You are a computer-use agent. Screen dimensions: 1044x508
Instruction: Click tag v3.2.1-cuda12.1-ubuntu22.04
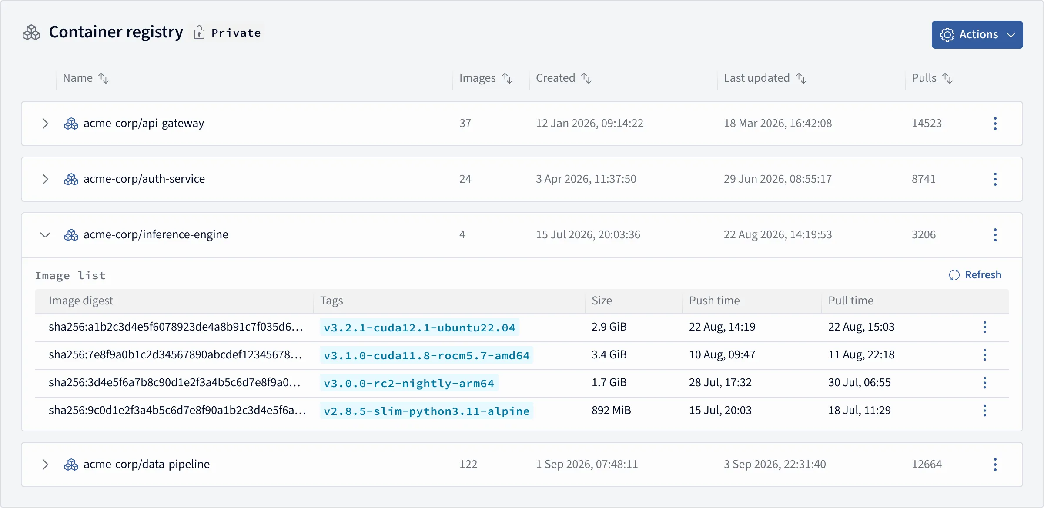[420, 328]
